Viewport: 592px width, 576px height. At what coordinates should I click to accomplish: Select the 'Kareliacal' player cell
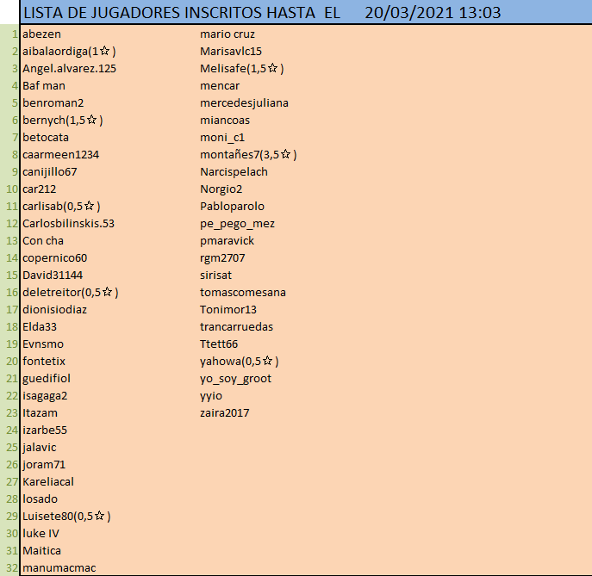tap(48, 482)
